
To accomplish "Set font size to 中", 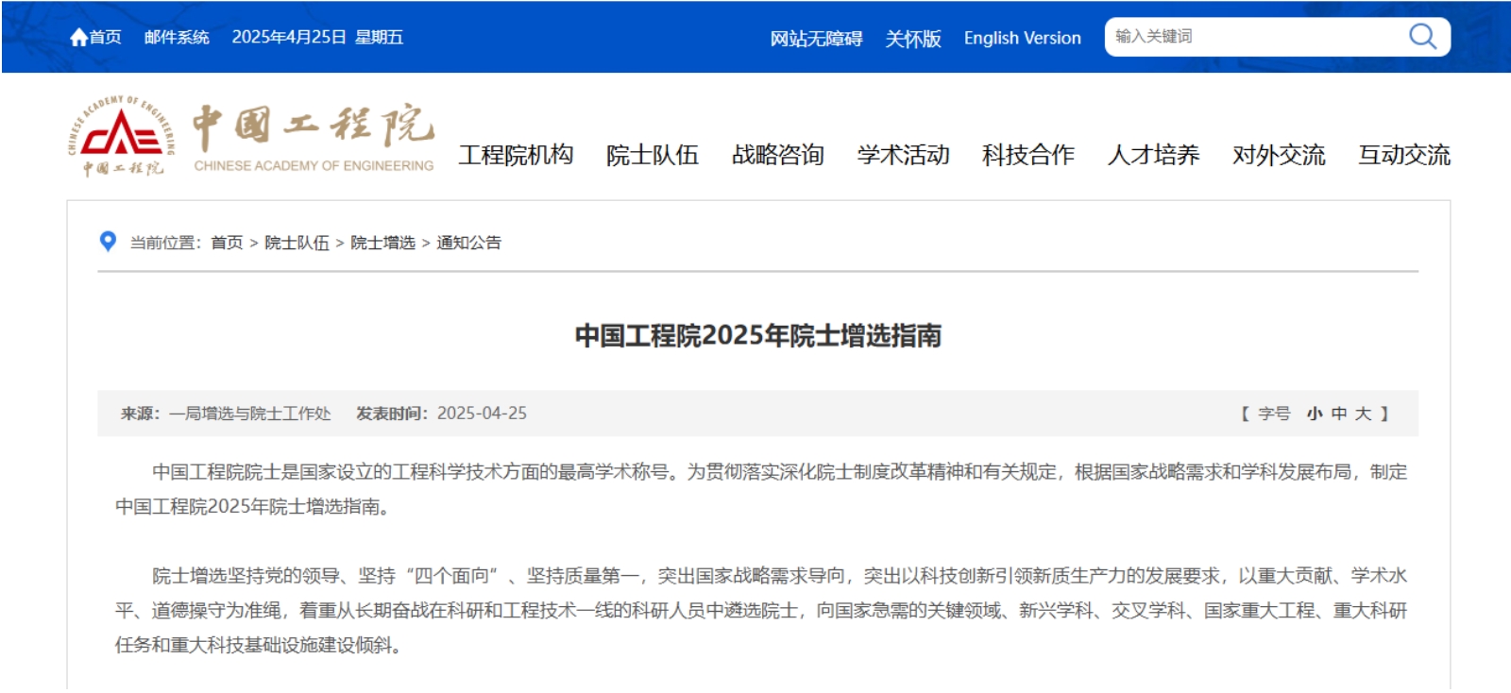I will point(1339,414).
